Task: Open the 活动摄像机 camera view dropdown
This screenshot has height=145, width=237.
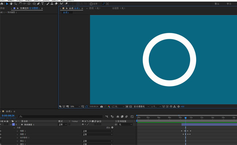Action: [141, 106]
